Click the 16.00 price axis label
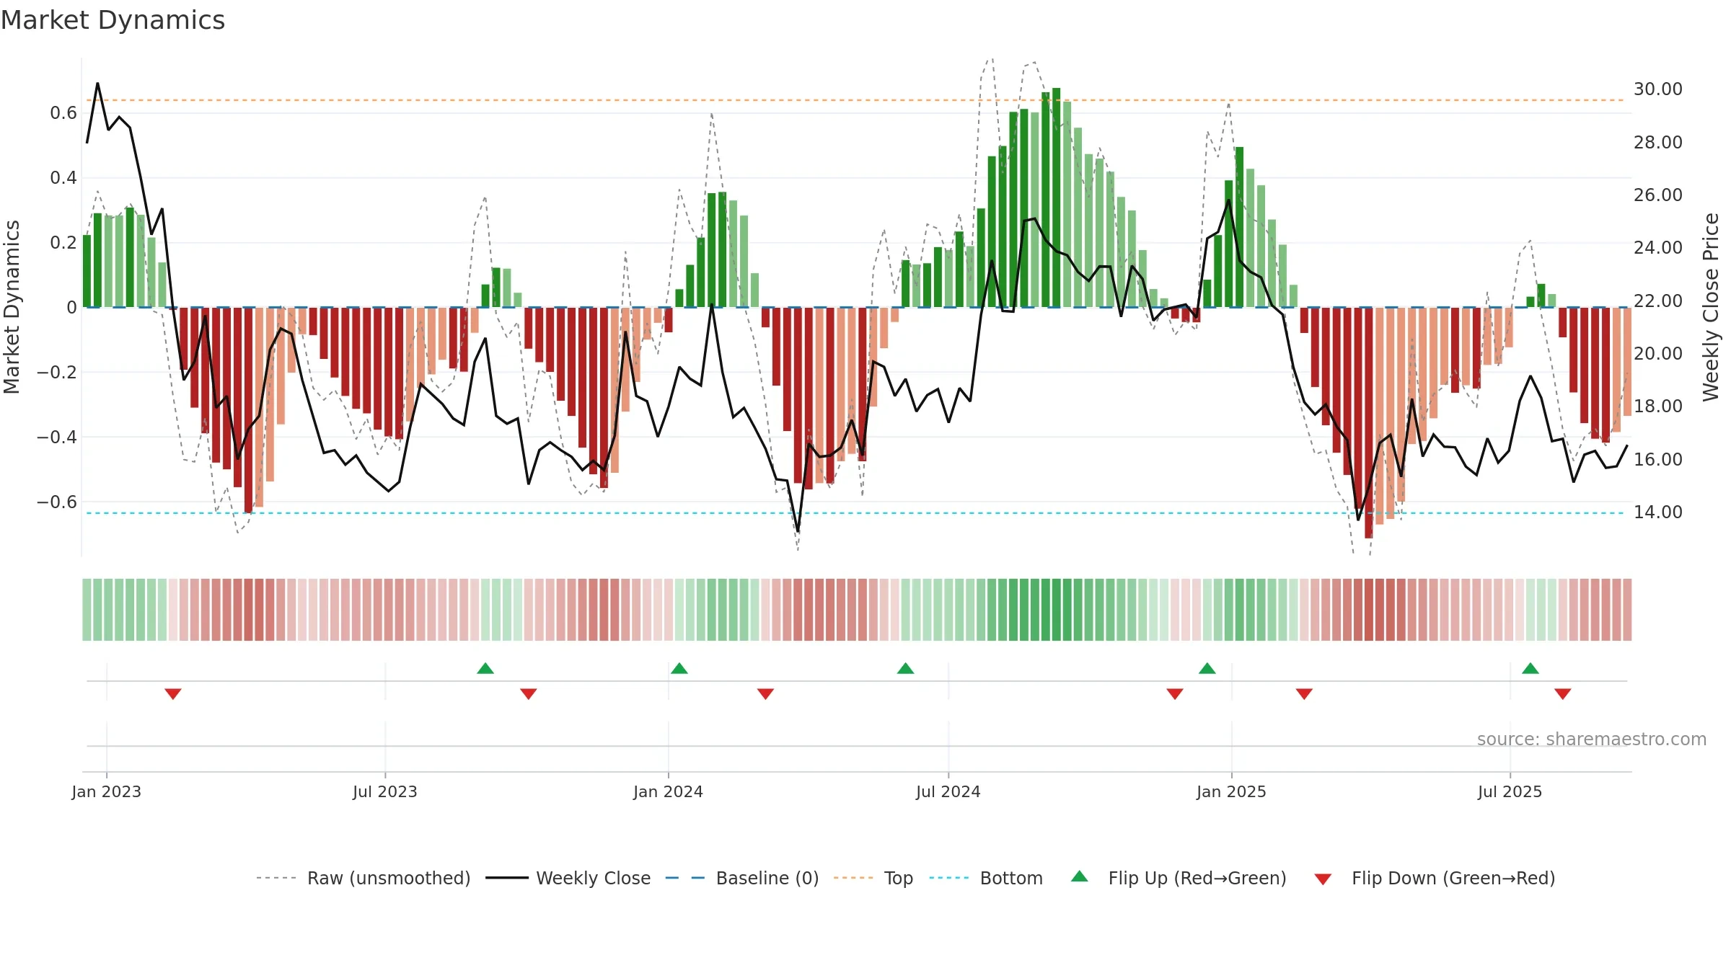The width and height of the screenshot is (1731, 973). [x=1658, y=460]
